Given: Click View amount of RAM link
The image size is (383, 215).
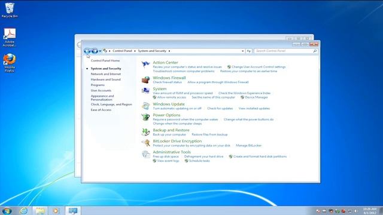Looking at the screenshot, I should [x=183, y=93].
